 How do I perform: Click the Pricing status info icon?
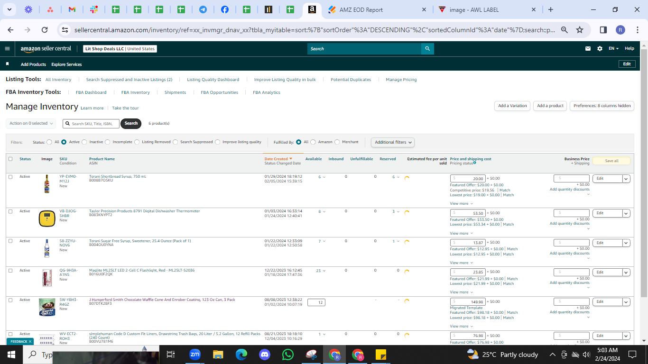coord(474,163)
